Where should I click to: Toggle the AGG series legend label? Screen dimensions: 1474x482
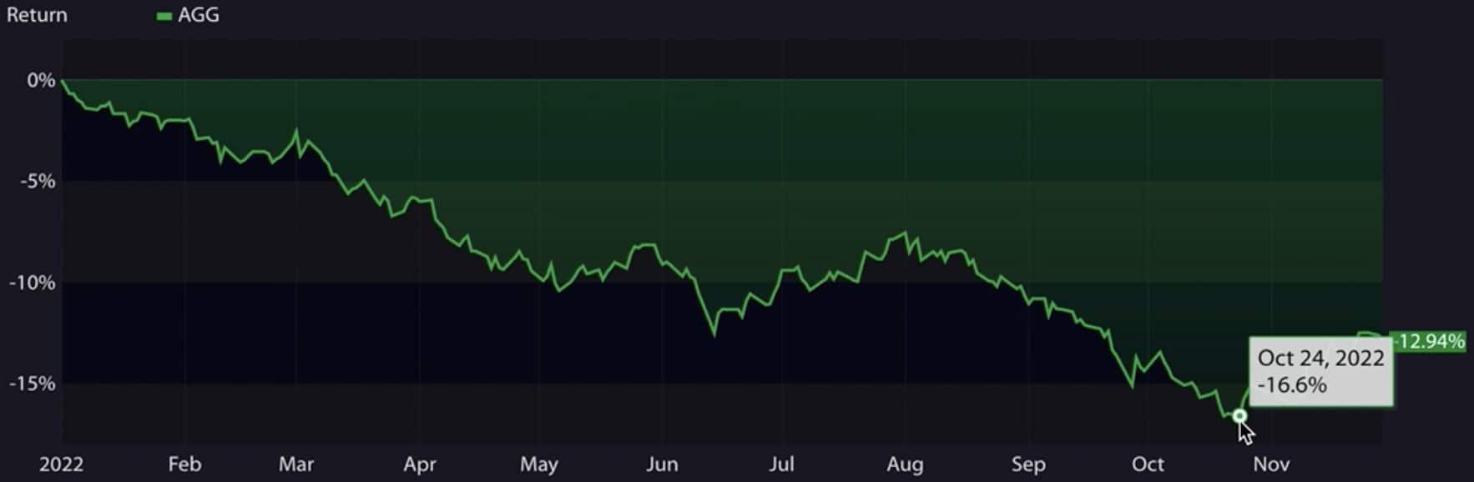click(199, 15)
